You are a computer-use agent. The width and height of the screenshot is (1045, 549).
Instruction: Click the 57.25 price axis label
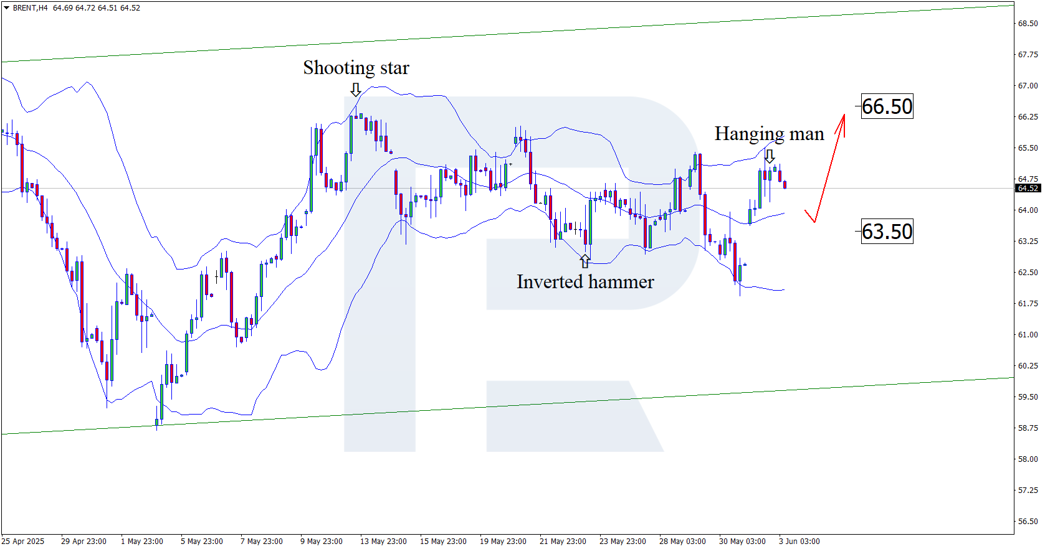pos(1028,490)
